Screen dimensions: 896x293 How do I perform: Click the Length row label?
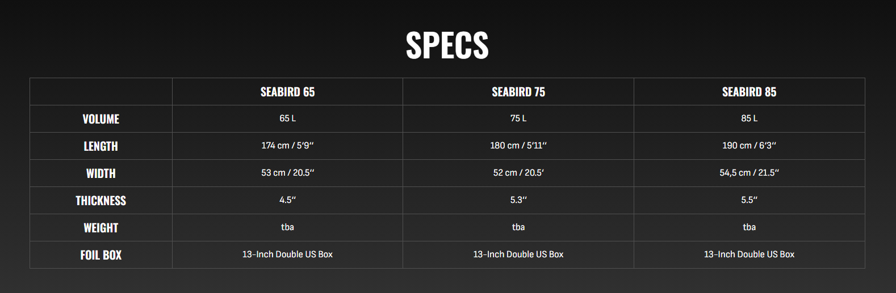pyautogui.click(x=101, y=146)
